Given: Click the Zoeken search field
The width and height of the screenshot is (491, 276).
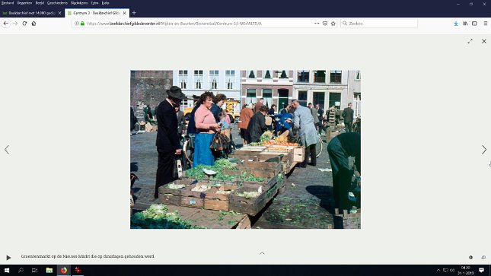Looking at the screenshot, I should (379, 24).
